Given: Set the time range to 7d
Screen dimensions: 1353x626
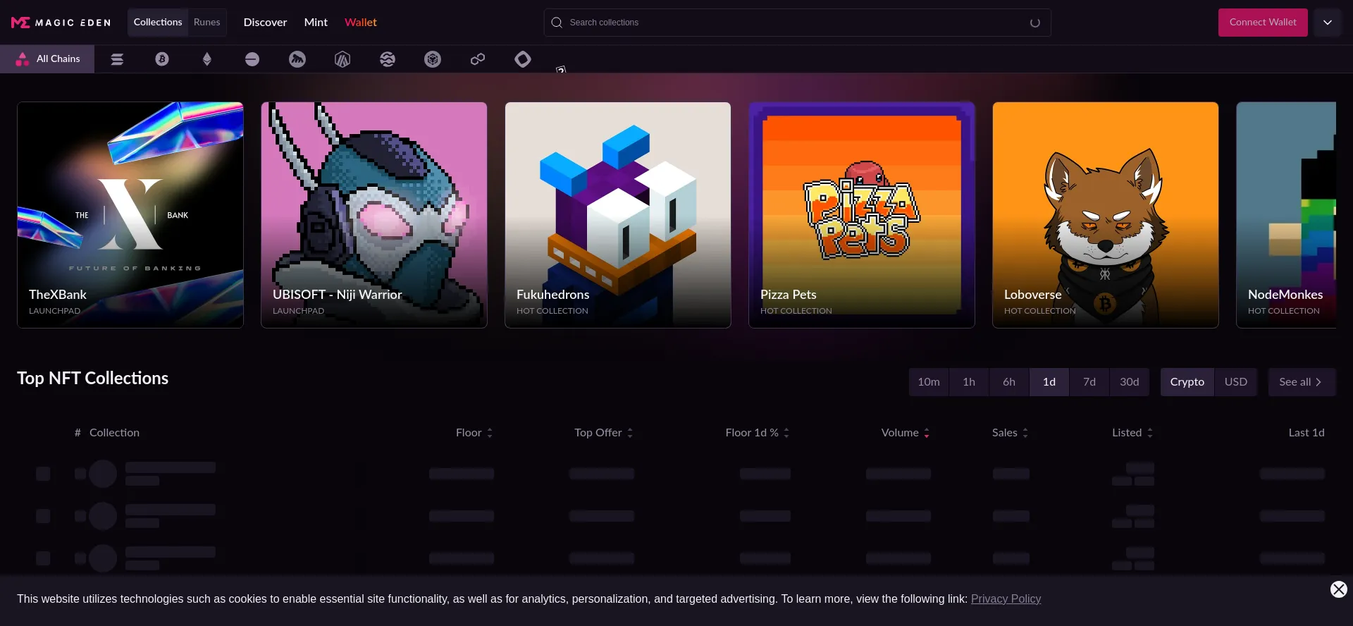Looking at the screenshot, I should 1089,382.
